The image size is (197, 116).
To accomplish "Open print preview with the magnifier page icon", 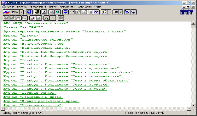I will (43, 12).
